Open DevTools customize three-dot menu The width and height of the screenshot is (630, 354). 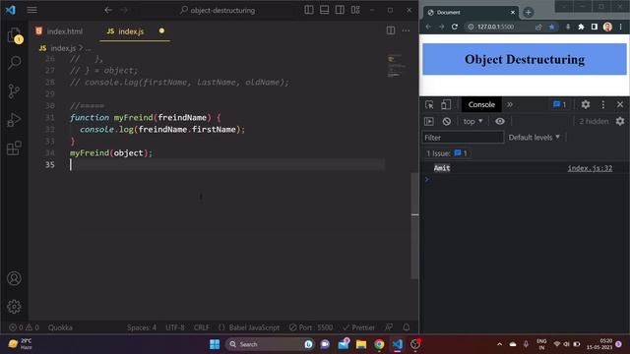(x=603, y=105)
